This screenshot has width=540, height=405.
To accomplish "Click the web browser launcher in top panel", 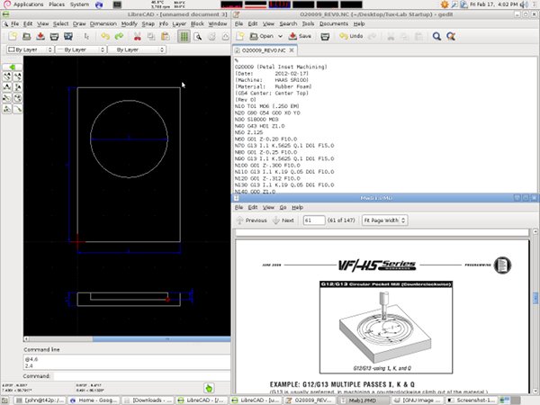I will (x=99, y=4).
